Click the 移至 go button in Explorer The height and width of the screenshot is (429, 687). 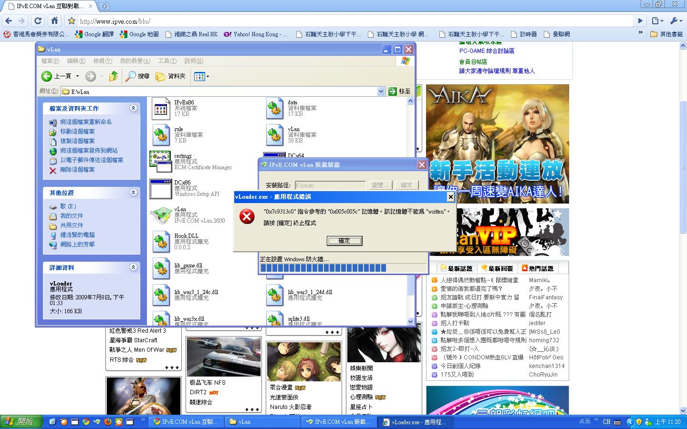(x=399, y=92)
